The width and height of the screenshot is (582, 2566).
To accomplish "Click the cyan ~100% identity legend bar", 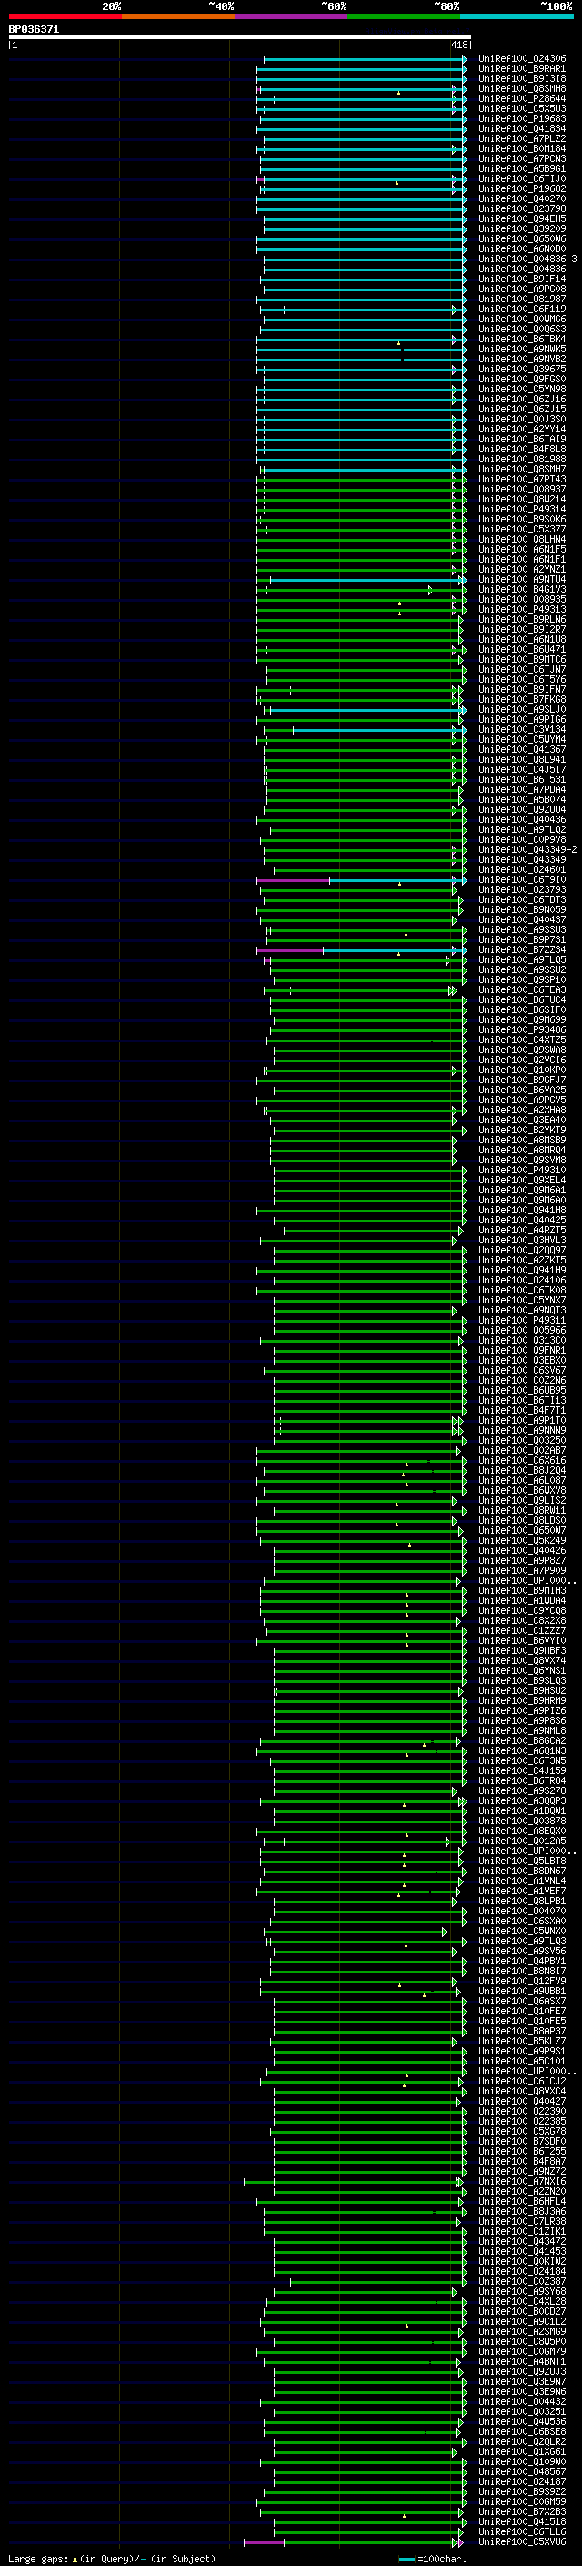I will [517, 16].
